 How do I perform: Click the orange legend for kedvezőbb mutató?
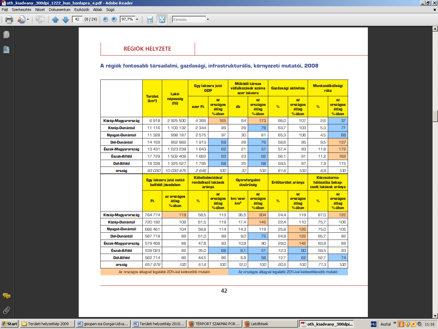click(x=164, y=272)
